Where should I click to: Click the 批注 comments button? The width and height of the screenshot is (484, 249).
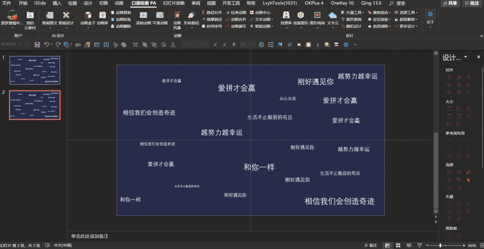pos(472,3)
